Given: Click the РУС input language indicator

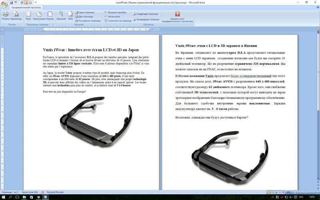Looking at the screenshot, I should click(x=301, y=197).
